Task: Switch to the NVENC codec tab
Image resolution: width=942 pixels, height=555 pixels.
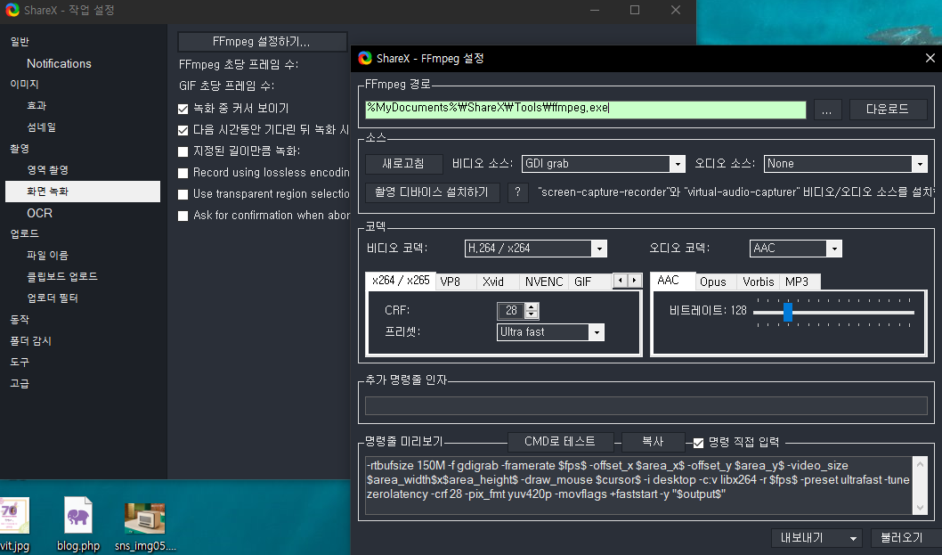Action: (544, 282)
